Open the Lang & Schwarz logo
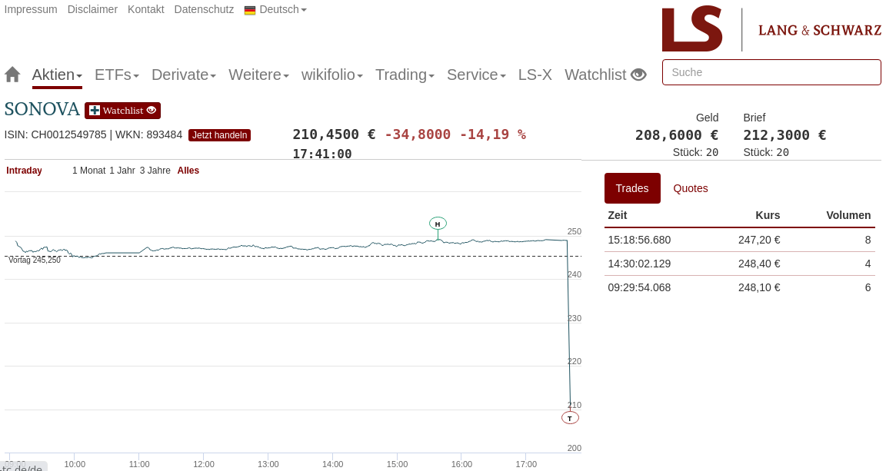 (771, 28)
